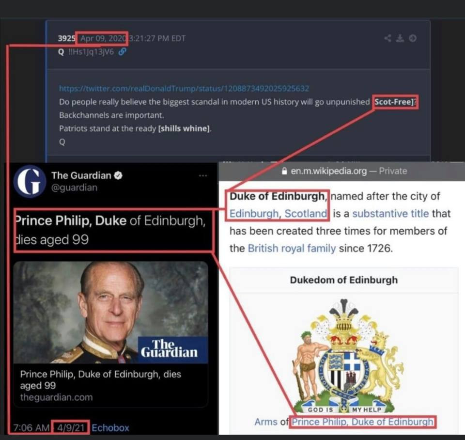
Task: Click the @guardian handle
Action: 74,188
